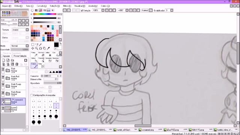Open the Textura dropdown
The width and height of the screenshot is (240, 135).
point(27,30)
